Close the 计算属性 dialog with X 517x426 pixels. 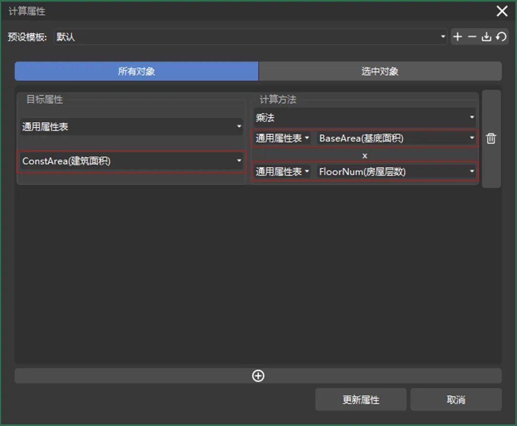(502, 11)
